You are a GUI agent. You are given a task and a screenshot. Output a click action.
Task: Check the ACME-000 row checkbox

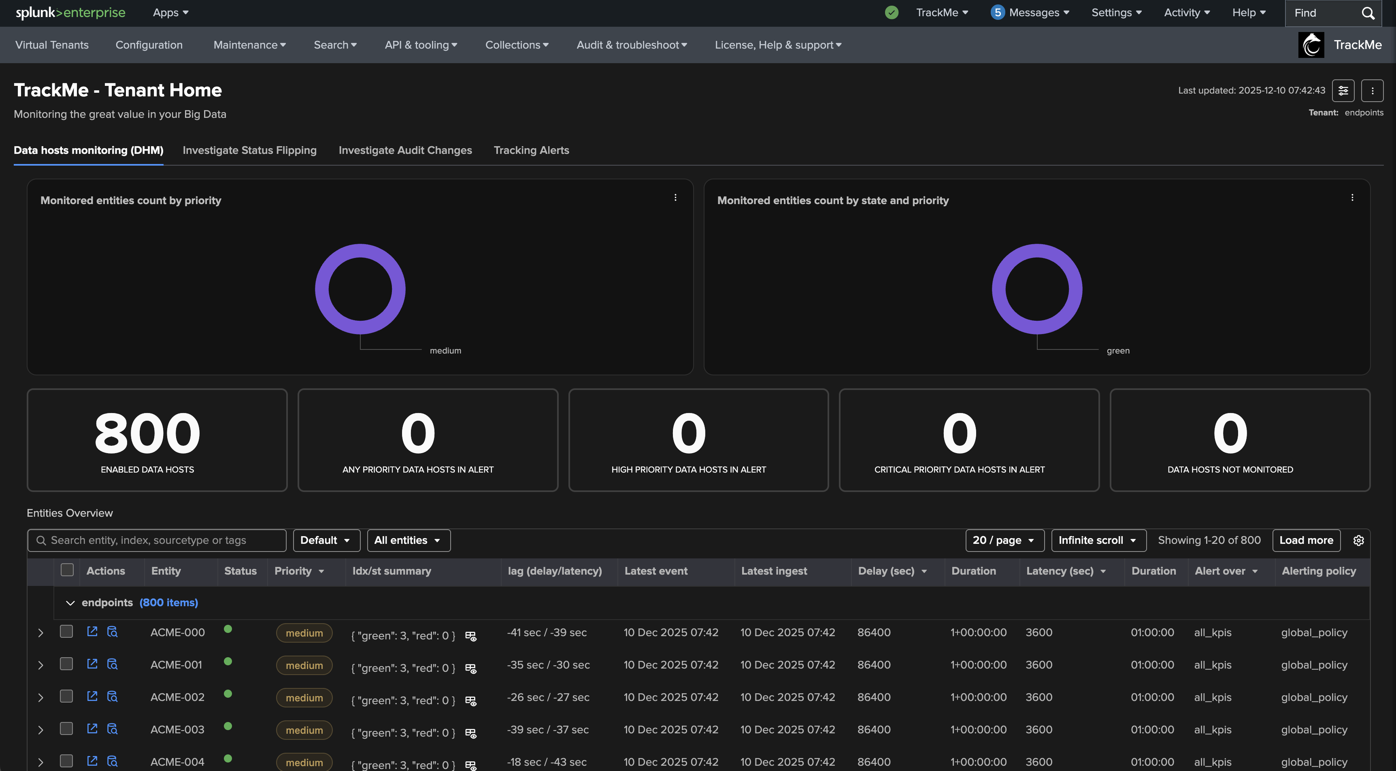pos(67,631)
